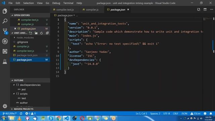Click the editor minimap
The width and height of the screenshot is (215, 121).
point(208,19)
